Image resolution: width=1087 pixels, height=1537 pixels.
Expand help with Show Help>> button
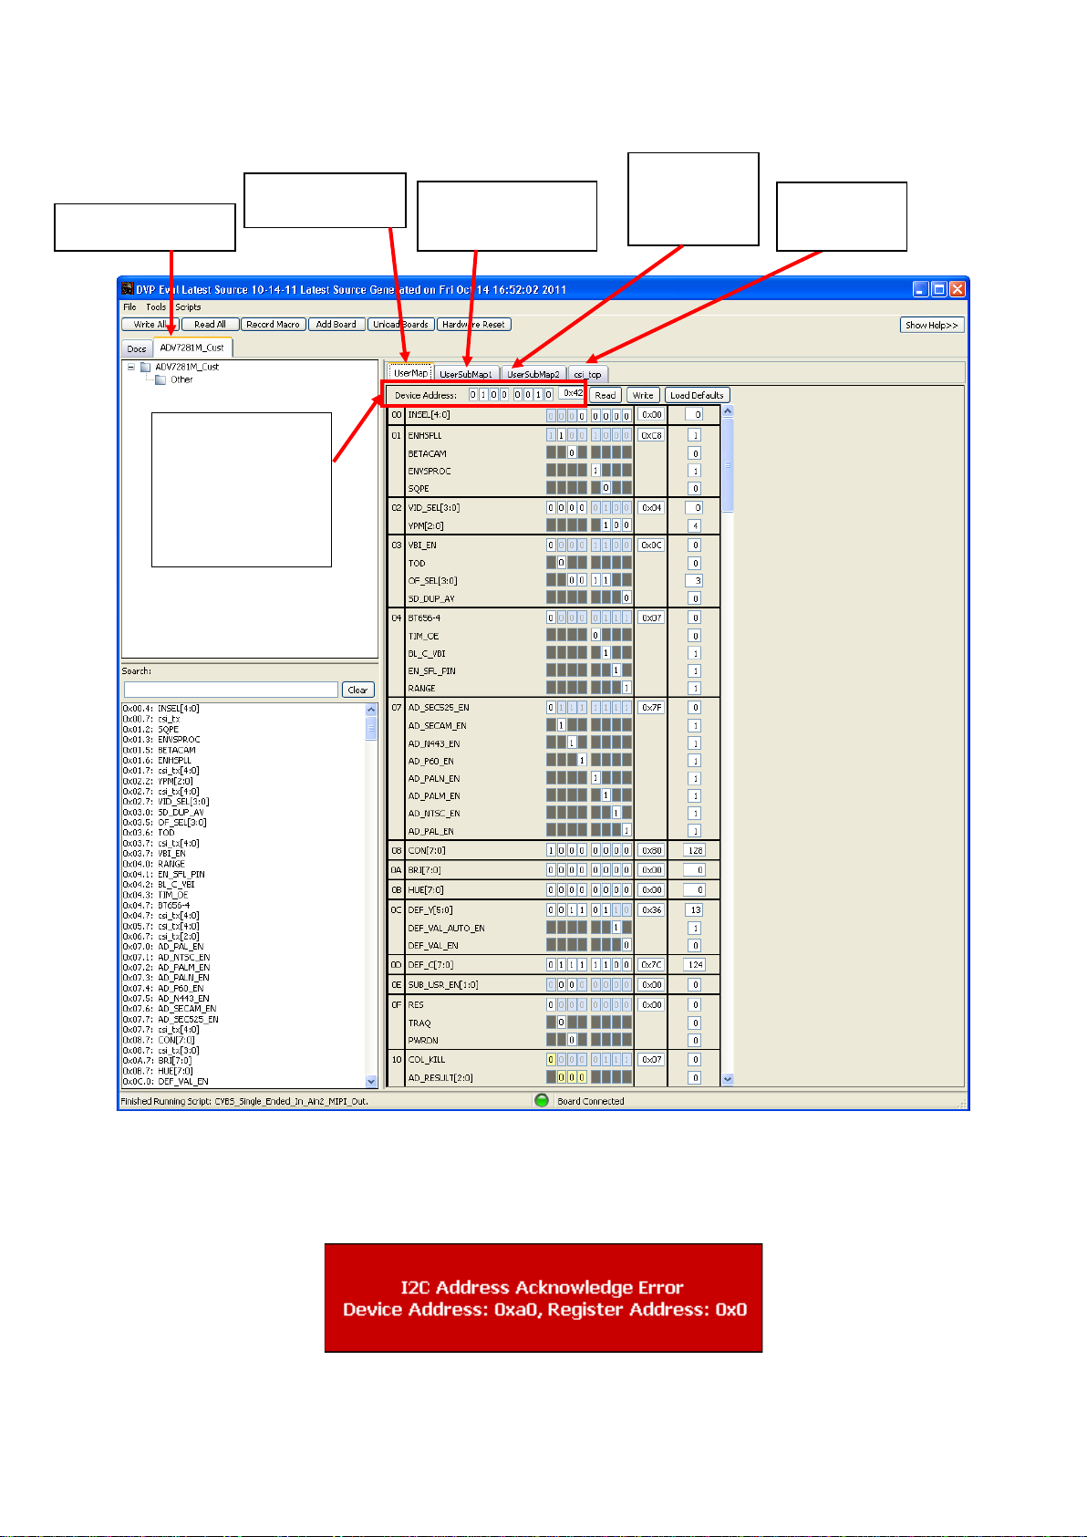(931, 325)
